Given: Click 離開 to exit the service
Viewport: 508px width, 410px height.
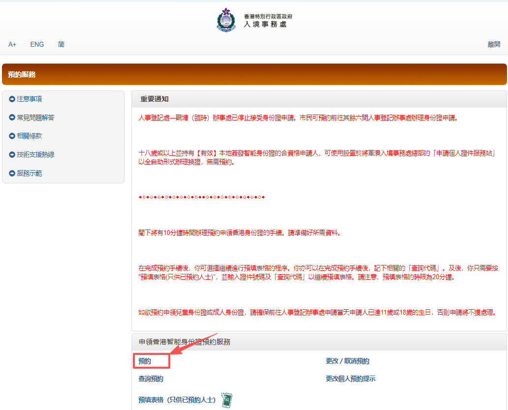Looking at the screenshot, I should (x=494, y=44).
